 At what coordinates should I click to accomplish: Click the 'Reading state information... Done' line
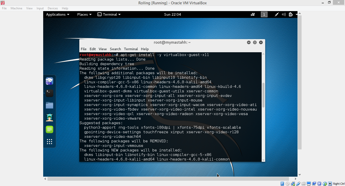(x=117, y=68)
